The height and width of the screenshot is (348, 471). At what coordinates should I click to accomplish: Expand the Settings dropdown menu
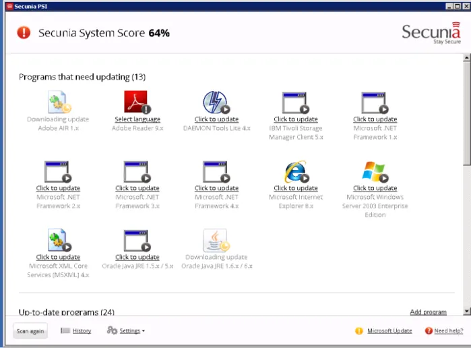click(x=132, y=331)
